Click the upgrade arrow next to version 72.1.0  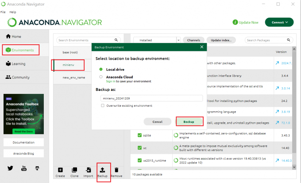click(x=278, y=123)
